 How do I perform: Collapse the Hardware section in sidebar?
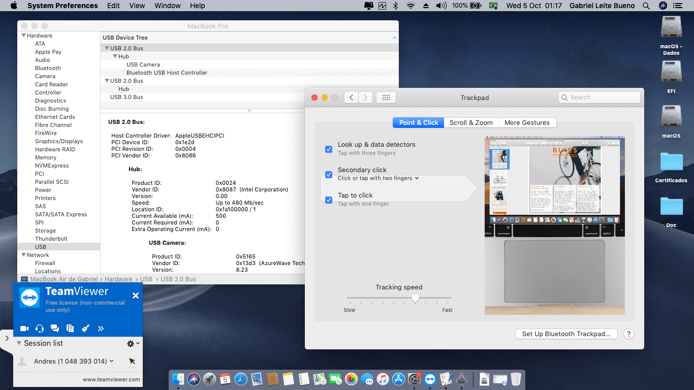click(23, 36)
